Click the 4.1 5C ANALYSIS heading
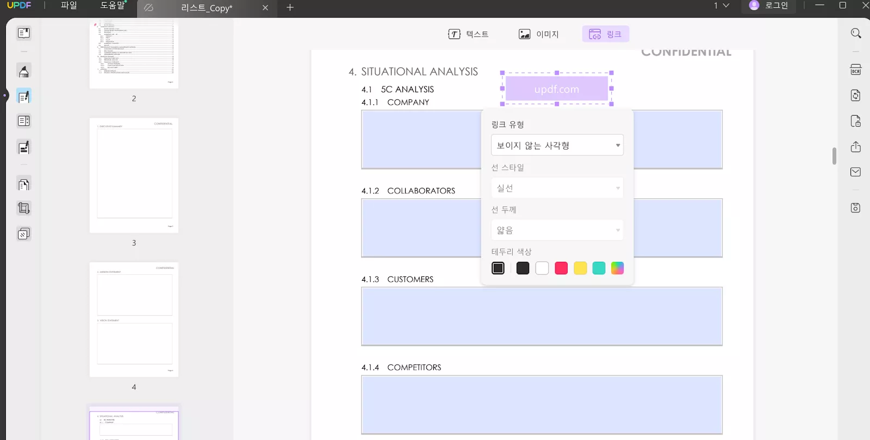870x440 pixels. [x=397, y=89]
